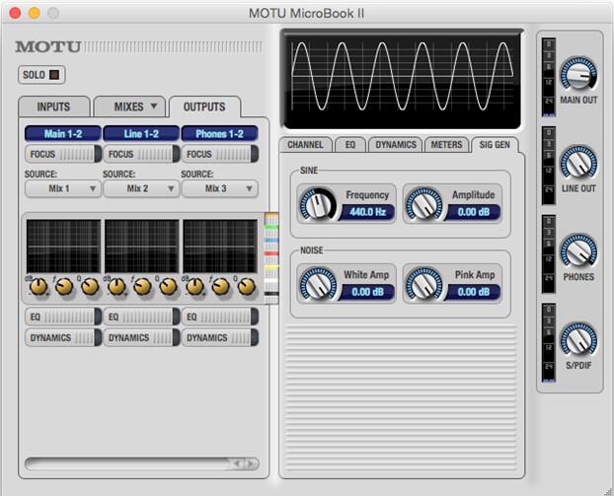Open the Mix 2 source dropdown
This screenshot has width=614, height=496.
(x=141, y=188)
